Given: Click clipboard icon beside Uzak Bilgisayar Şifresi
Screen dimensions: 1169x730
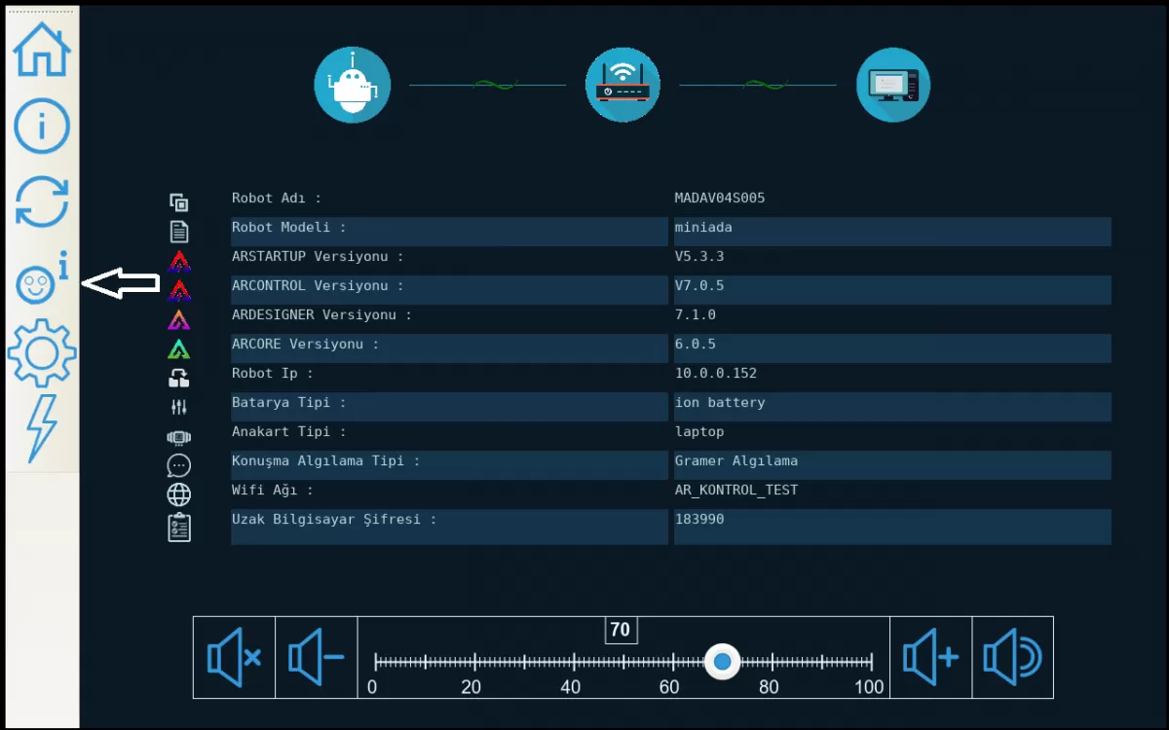Looking at the screenshot, I should pyautogui.click(x=178, y=527).
